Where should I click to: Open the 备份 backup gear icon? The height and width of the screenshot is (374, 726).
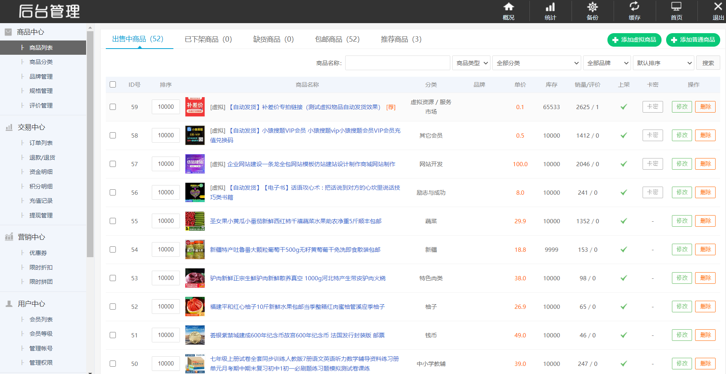click(x=592, y=7)
